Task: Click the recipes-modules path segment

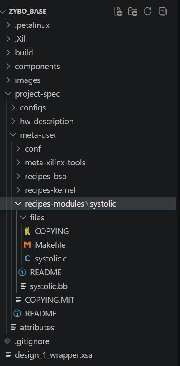Action: click(55, 204)
